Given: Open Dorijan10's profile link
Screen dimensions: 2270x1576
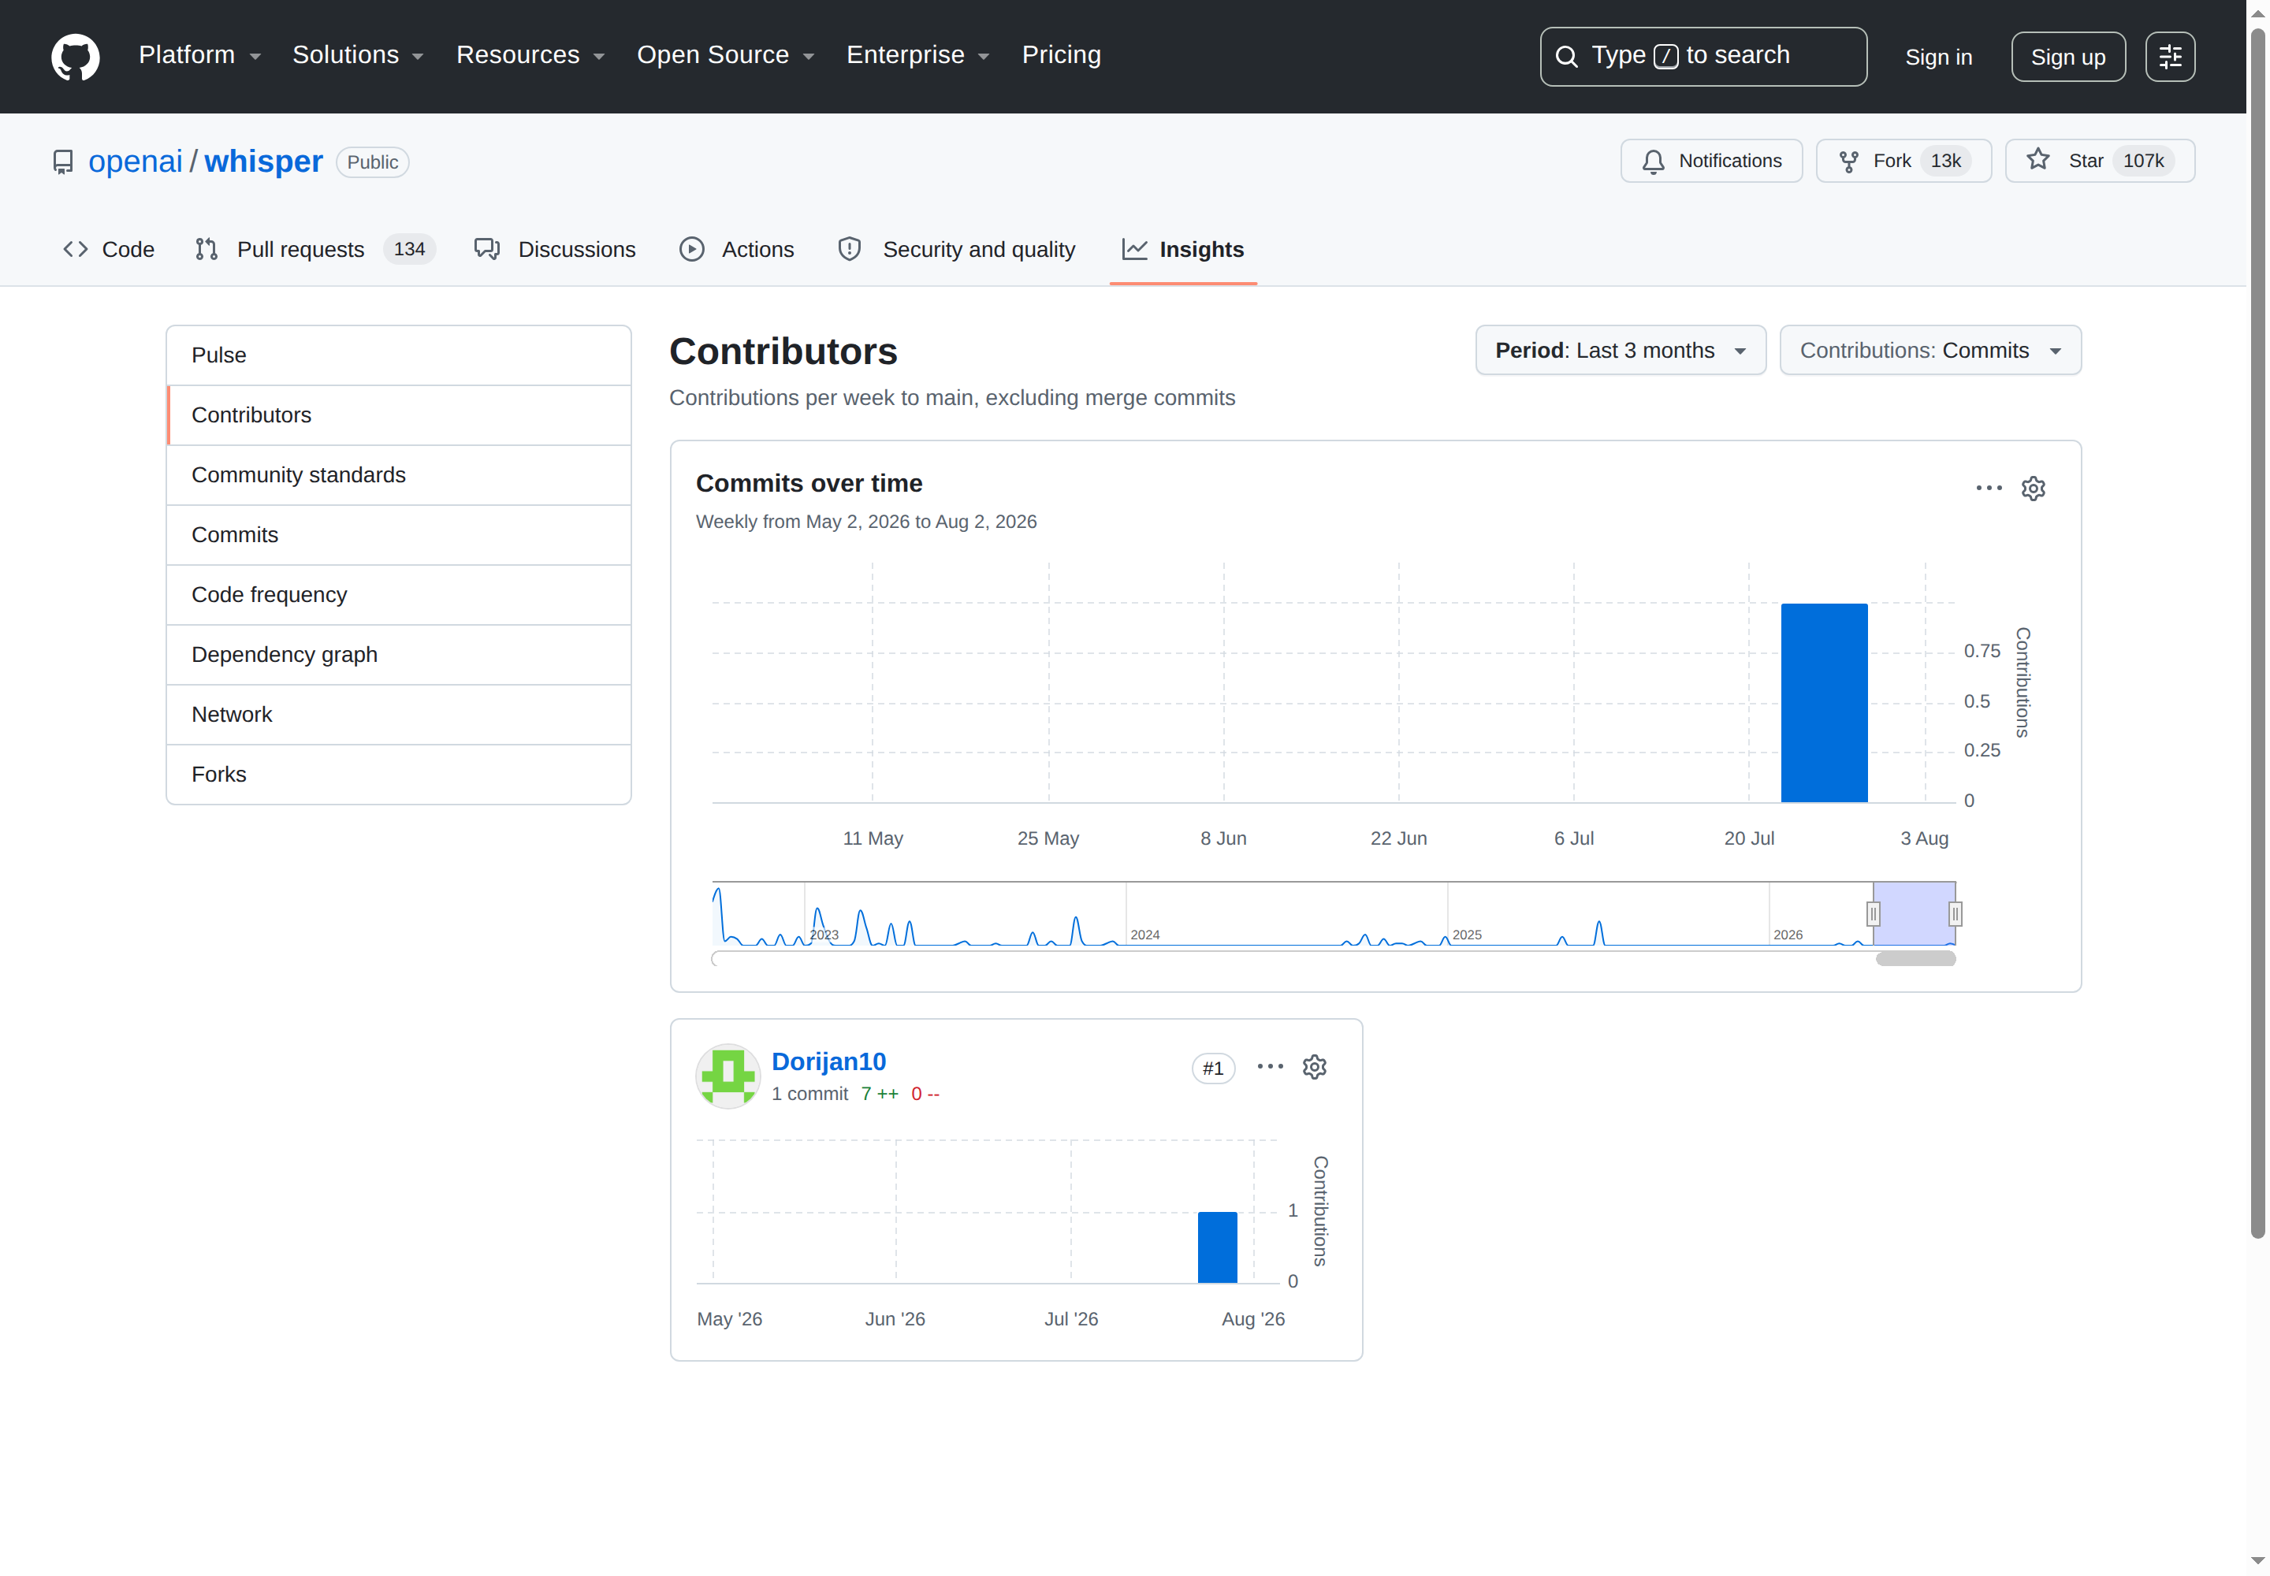Looking at the screenshot, I should coord(828,1061).
